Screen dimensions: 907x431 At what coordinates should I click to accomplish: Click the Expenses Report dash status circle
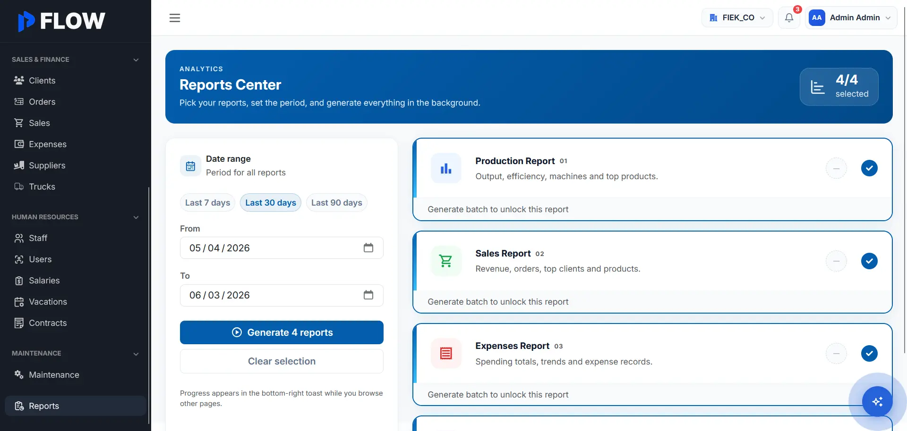[x=836, y=353]
